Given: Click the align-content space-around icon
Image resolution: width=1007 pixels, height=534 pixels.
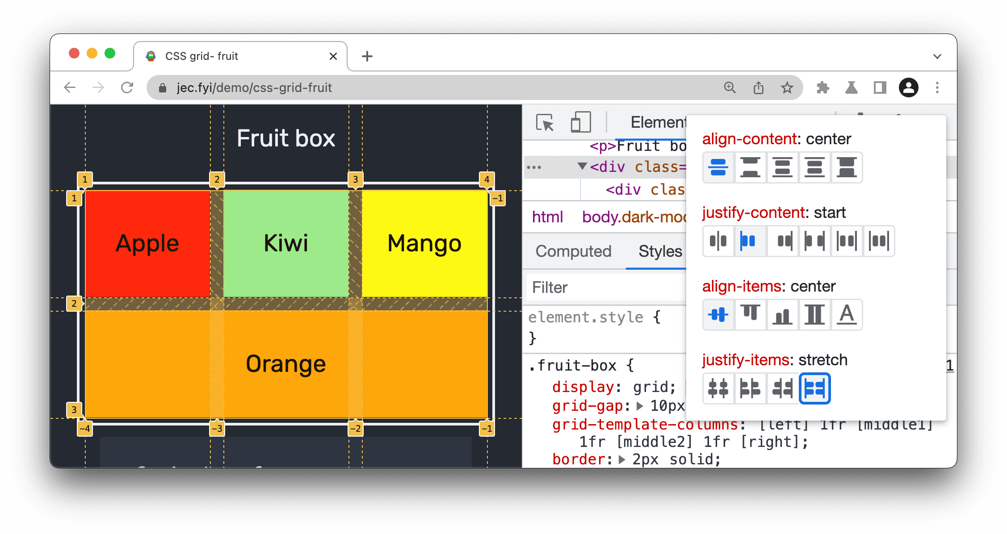Looking at the screenshot, I should pyautogui.click(x=783, y=167).
